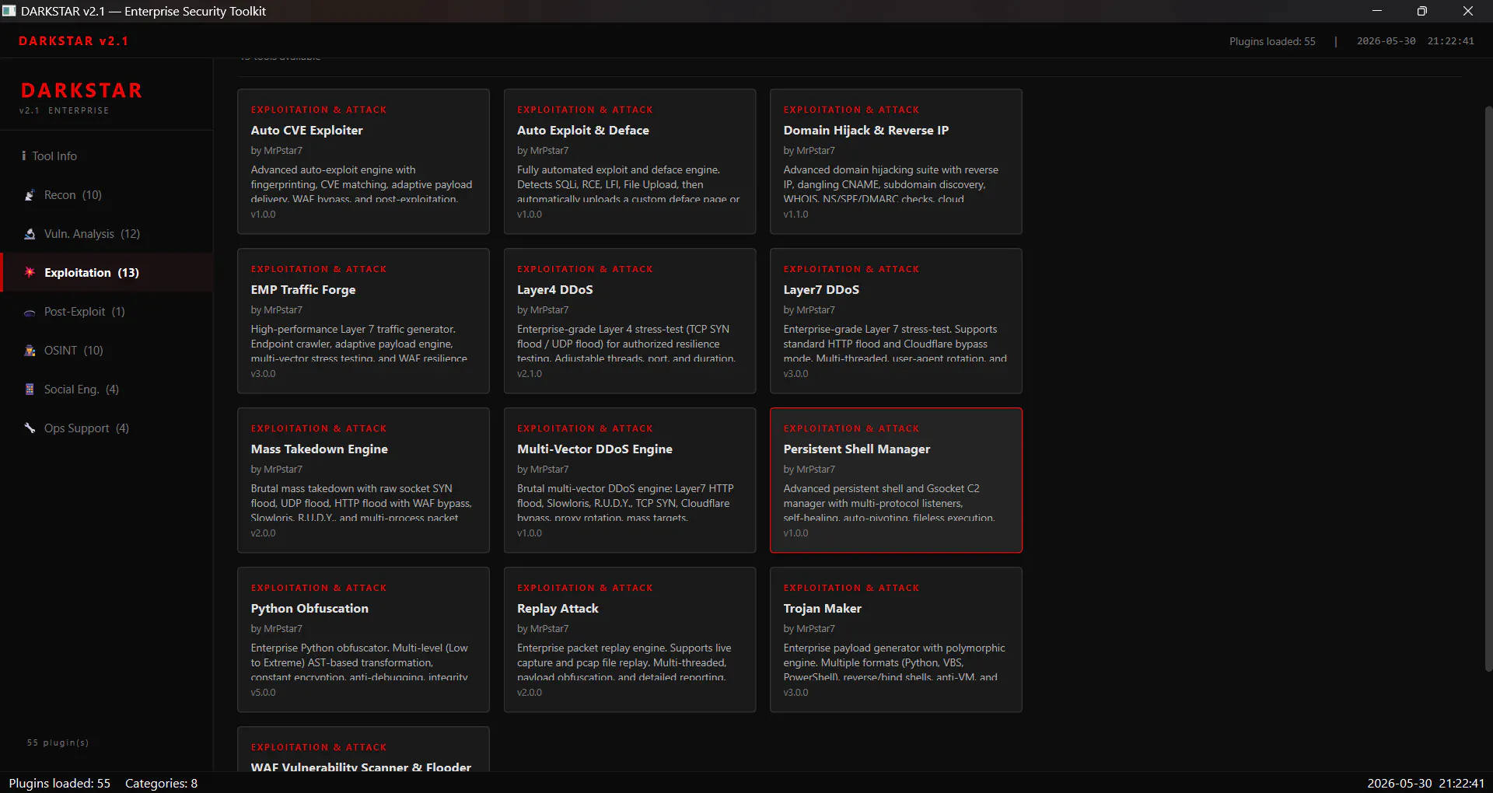Image resolution: width=1493 pixels, height=793 pixels.
Task: Select Recon (10) category label
Action: click(73, 195)
